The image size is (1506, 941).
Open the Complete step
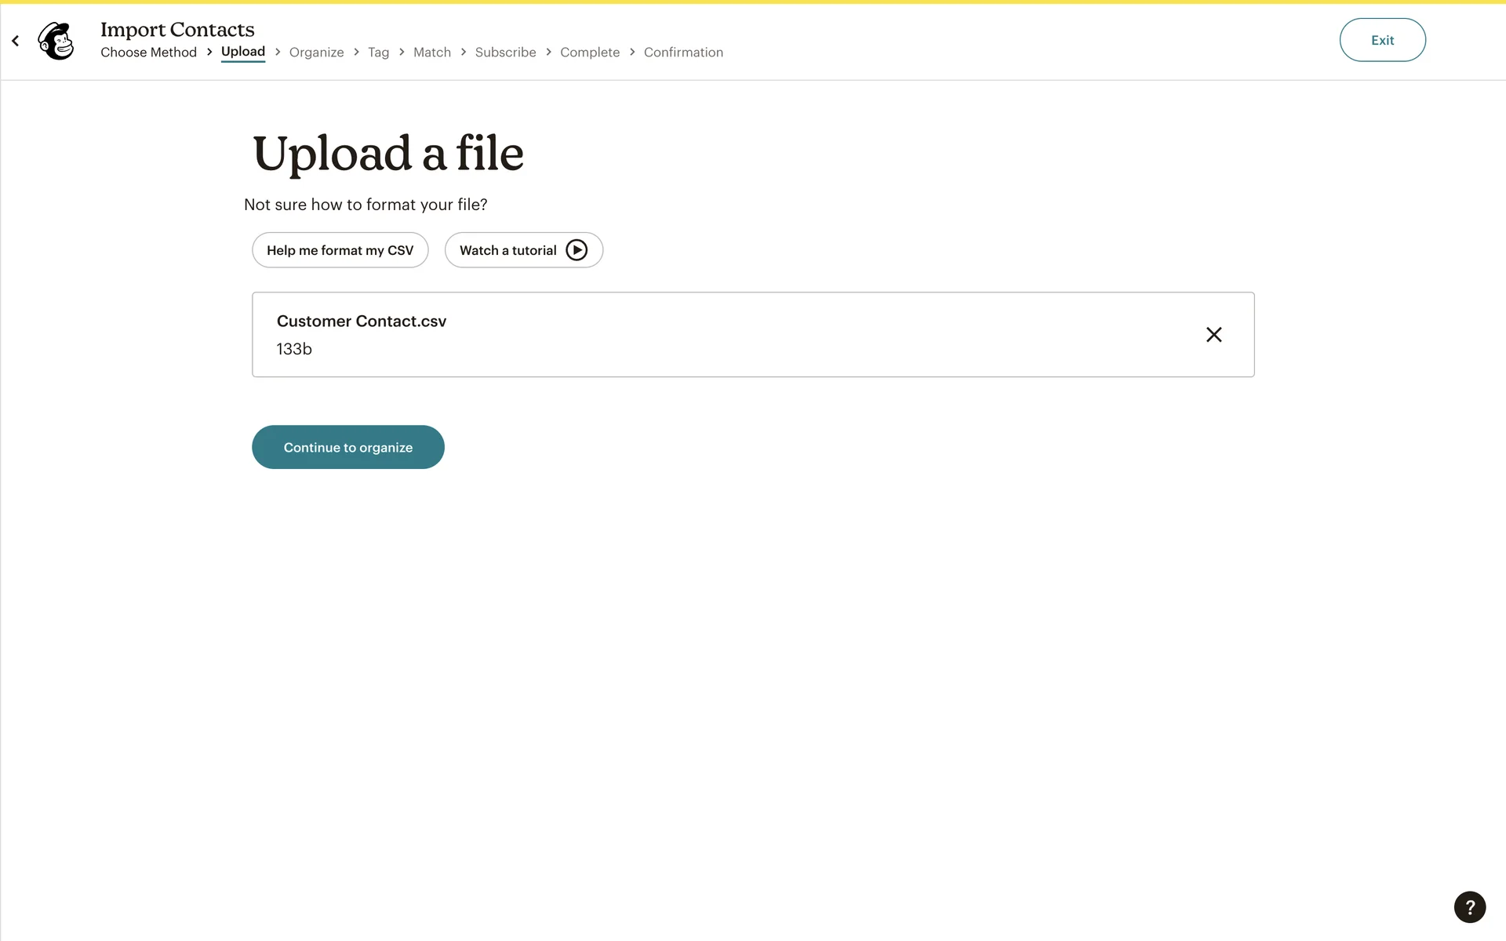(x=590, y=53)
